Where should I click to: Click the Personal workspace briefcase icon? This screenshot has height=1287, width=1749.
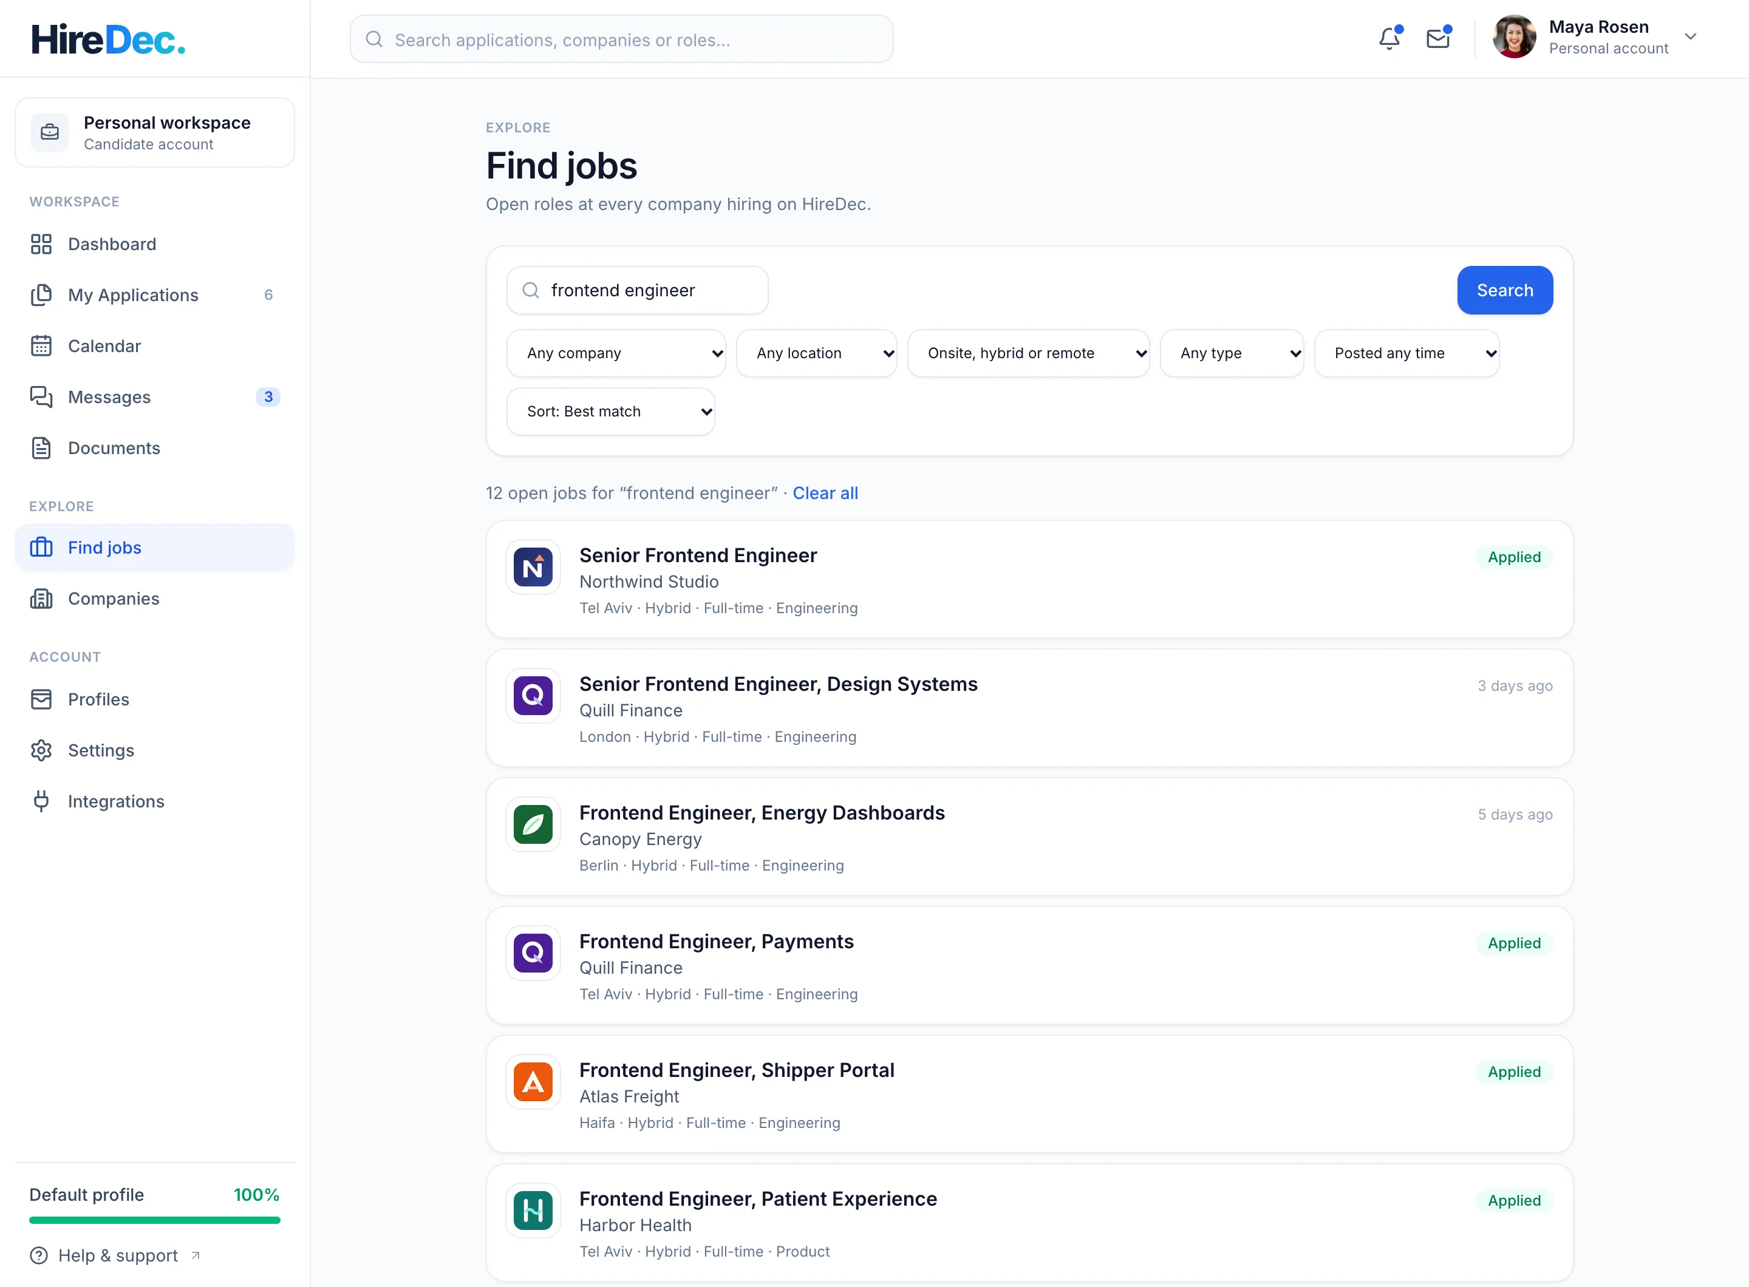[x=50, y=132]
